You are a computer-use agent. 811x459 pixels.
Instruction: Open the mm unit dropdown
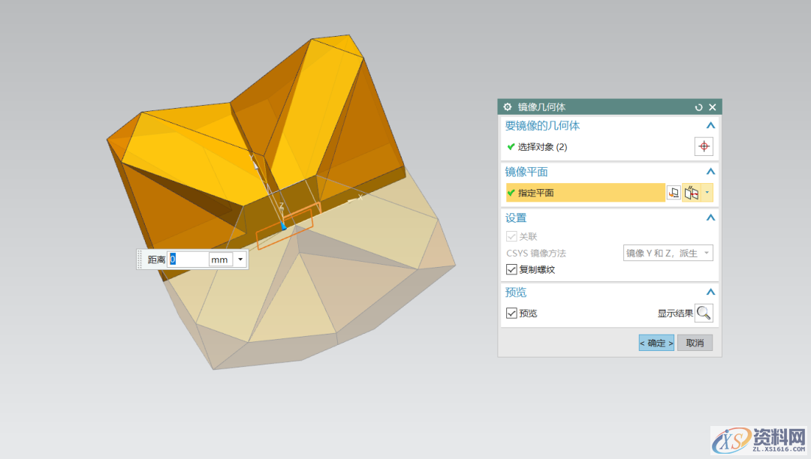pos(240,259)
